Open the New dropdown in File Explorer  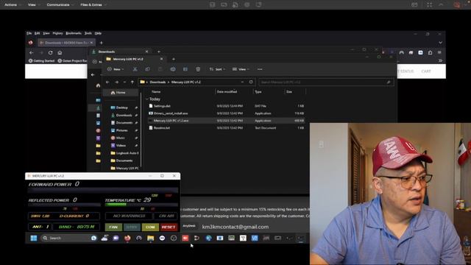tap(116, 69)
